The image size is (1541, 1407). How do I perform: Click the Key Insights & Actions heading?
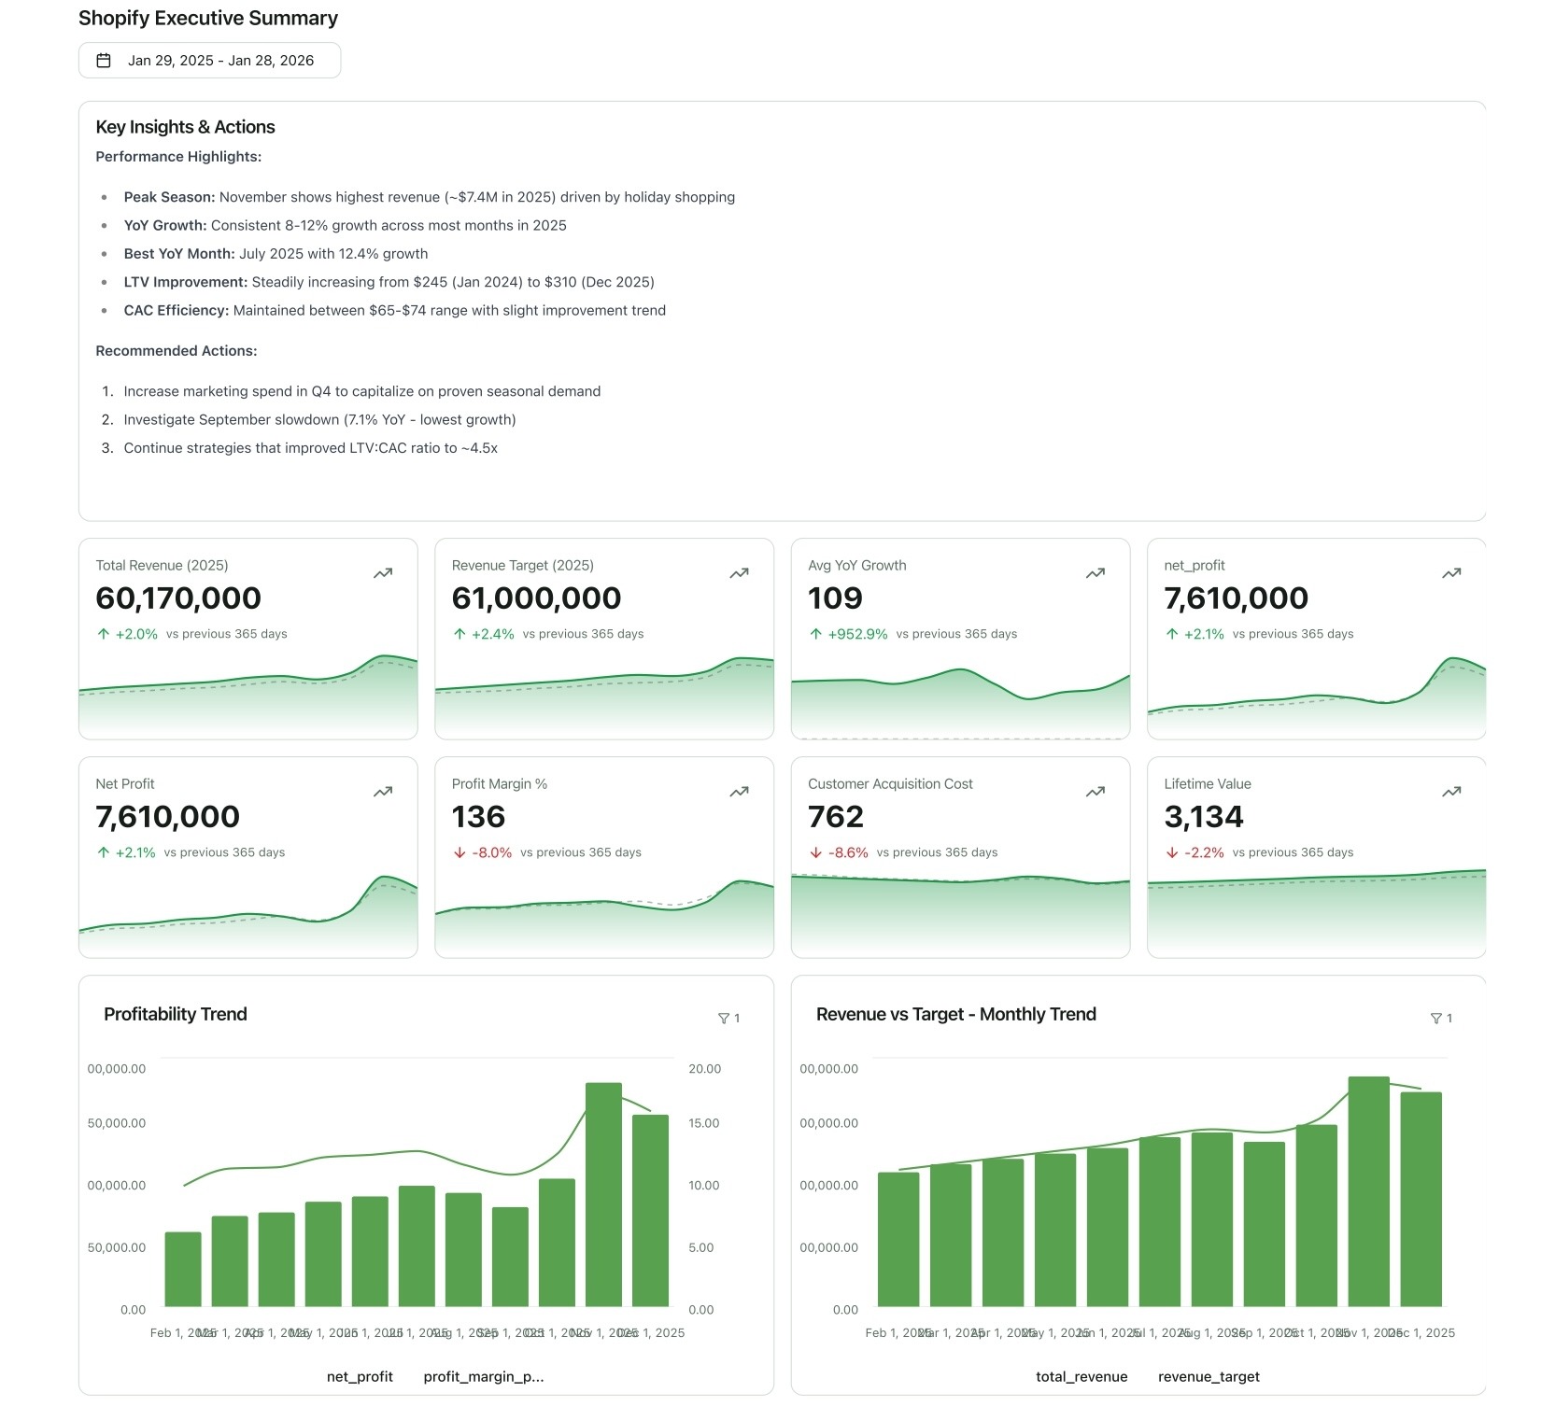[x=185, y=127]
